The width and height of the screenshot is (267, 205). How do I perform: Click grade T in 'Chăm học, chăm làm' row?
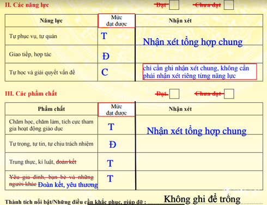(x=111, y=127)
